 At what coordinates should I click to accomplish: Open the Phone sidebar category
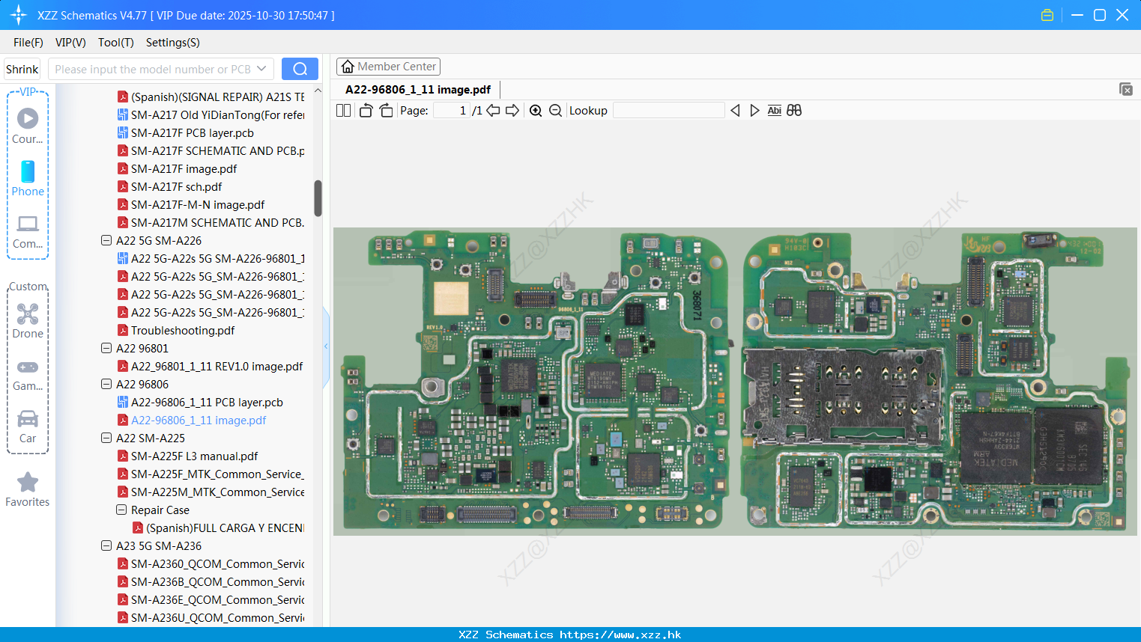pos(28,178)
